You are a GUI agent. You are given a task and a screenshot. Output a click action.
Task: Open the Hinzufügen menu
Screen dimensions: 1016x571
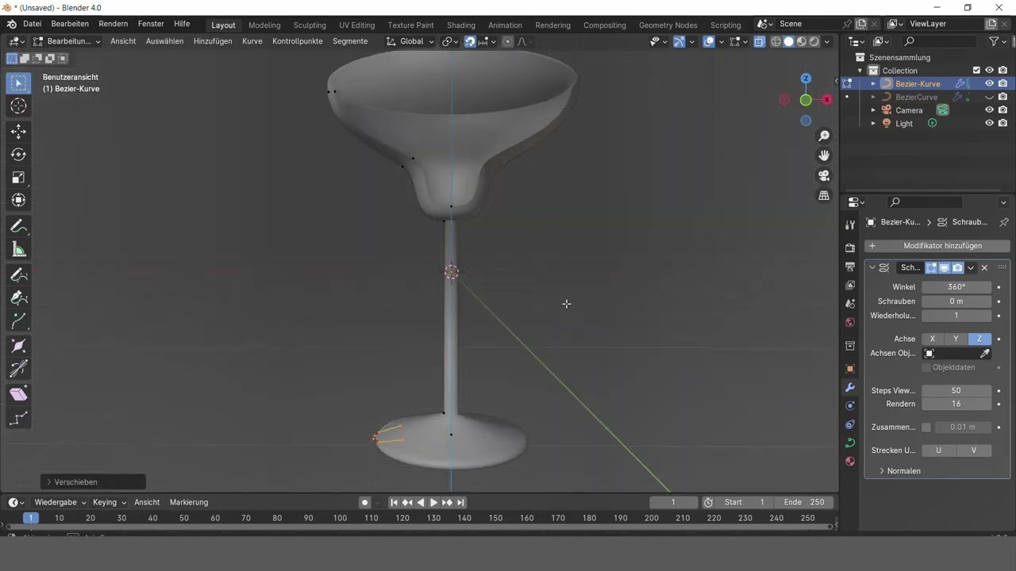(x=213, y=41)
